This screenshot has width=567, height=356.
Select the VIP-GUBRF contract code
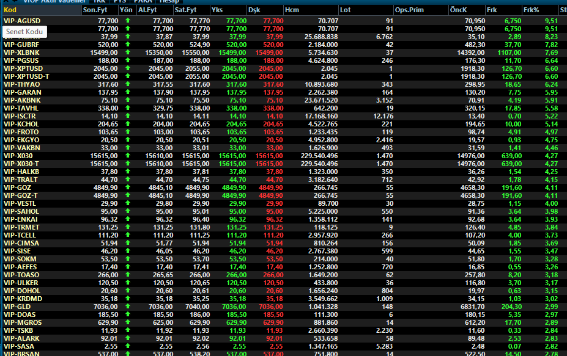pyautogui.click(x=21, y=45)
